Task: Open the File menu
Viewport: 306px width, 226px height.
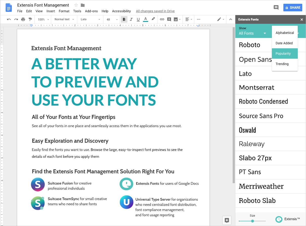Action: (20, 11)
